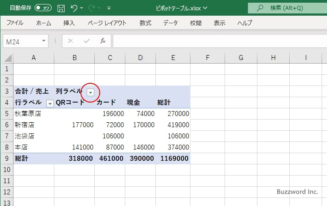Click the 新宿店 row label
327x206 pixels.
coord(34,125)
